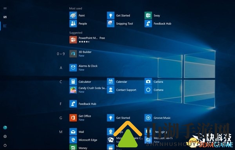
Task: Open the People app
Action: pyautogui.click(x=78, y=24)
